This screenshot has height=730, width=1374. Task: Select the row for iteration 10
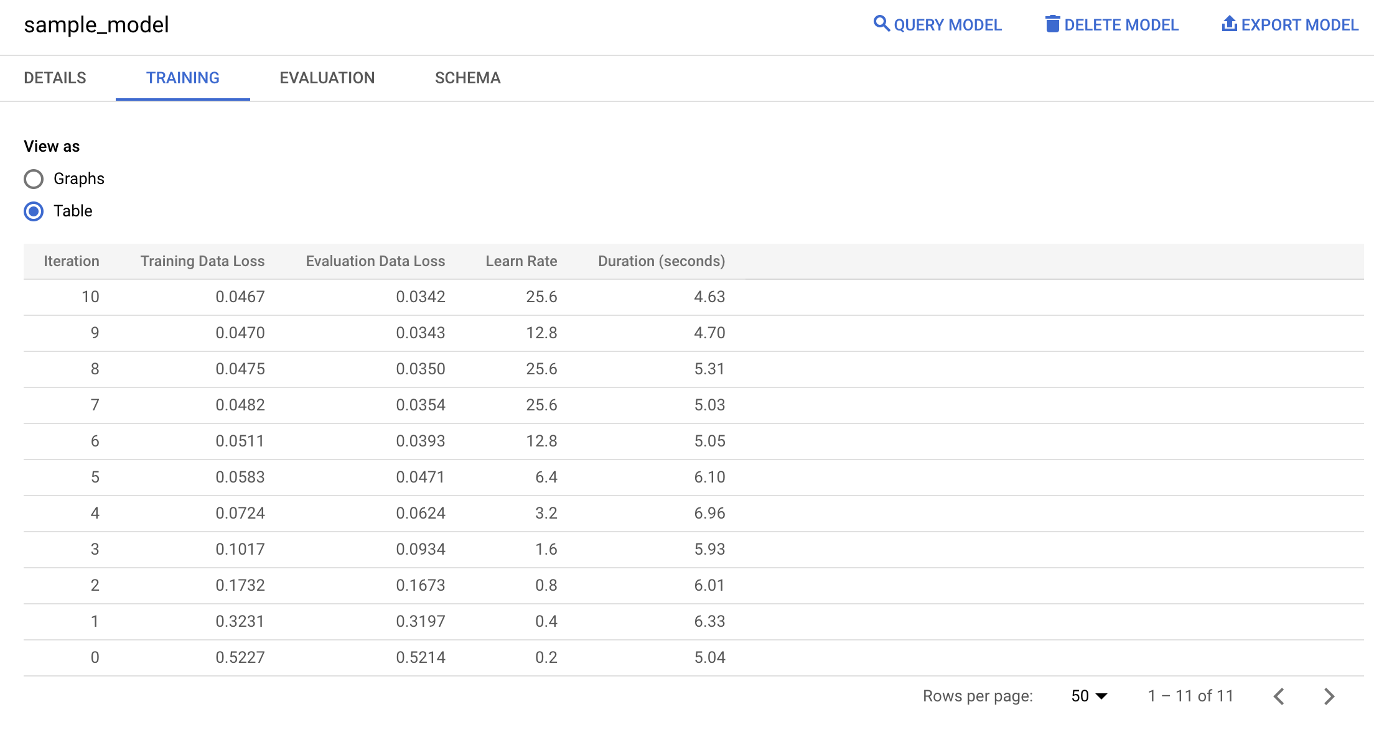(x=373, y=297)
